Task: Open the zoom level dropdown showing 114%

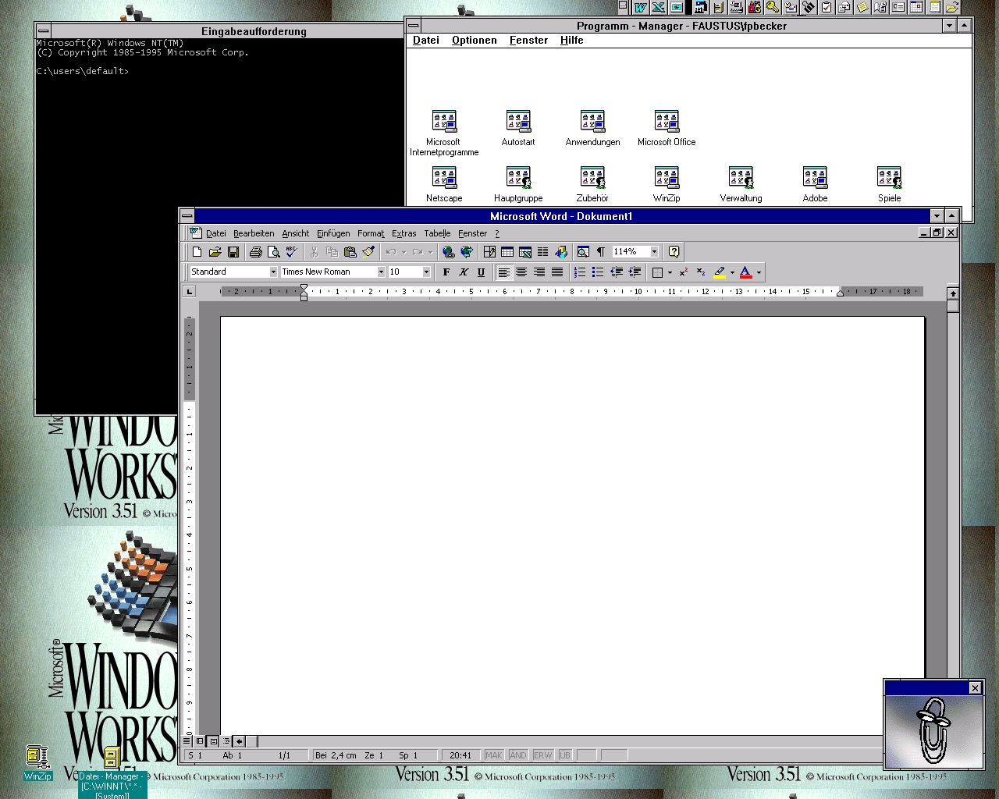Action: pyautogui.click(x=653, y=252)
